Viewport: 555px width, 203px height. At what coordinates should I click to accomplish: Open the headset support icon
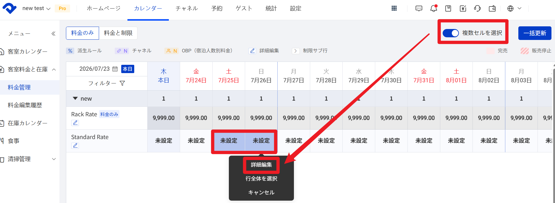point(478,8)
